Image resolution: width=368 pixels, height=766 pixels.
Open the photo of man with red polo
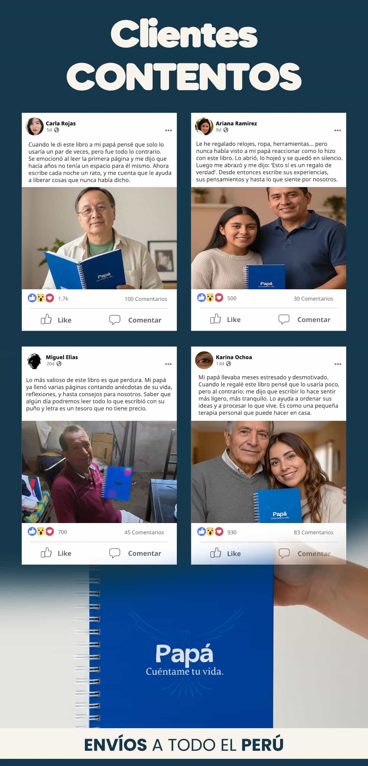point(99,472)
